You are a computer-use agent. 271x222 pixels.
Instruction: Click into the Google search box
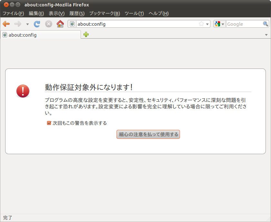(244, 24)
